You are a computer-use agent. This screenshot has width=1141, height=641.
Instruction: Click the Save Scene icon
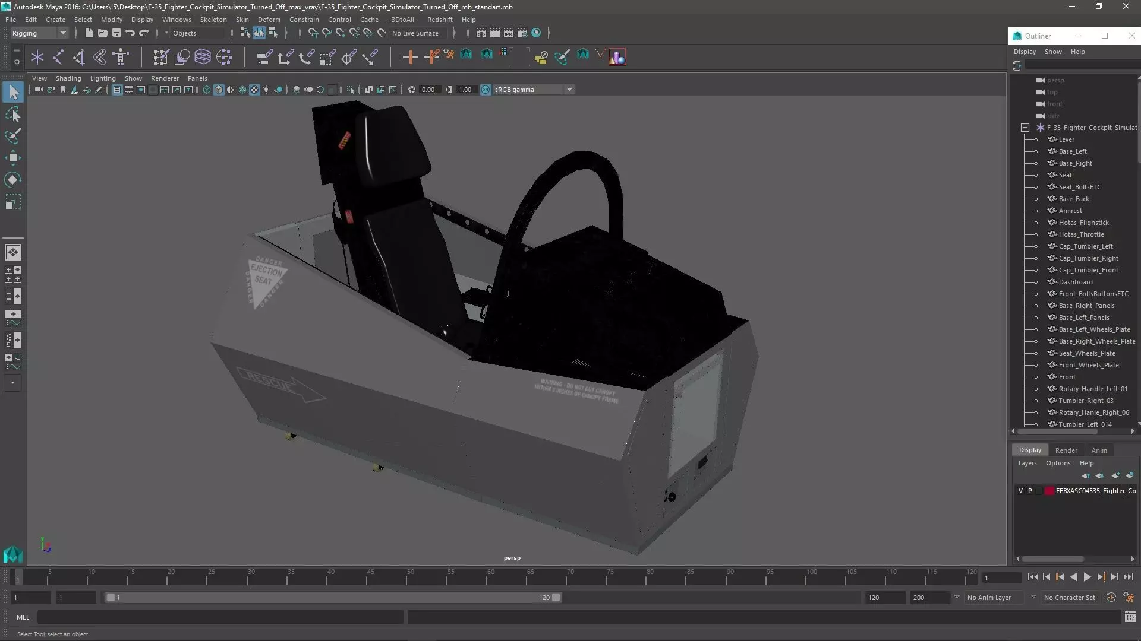coord(116,33)
